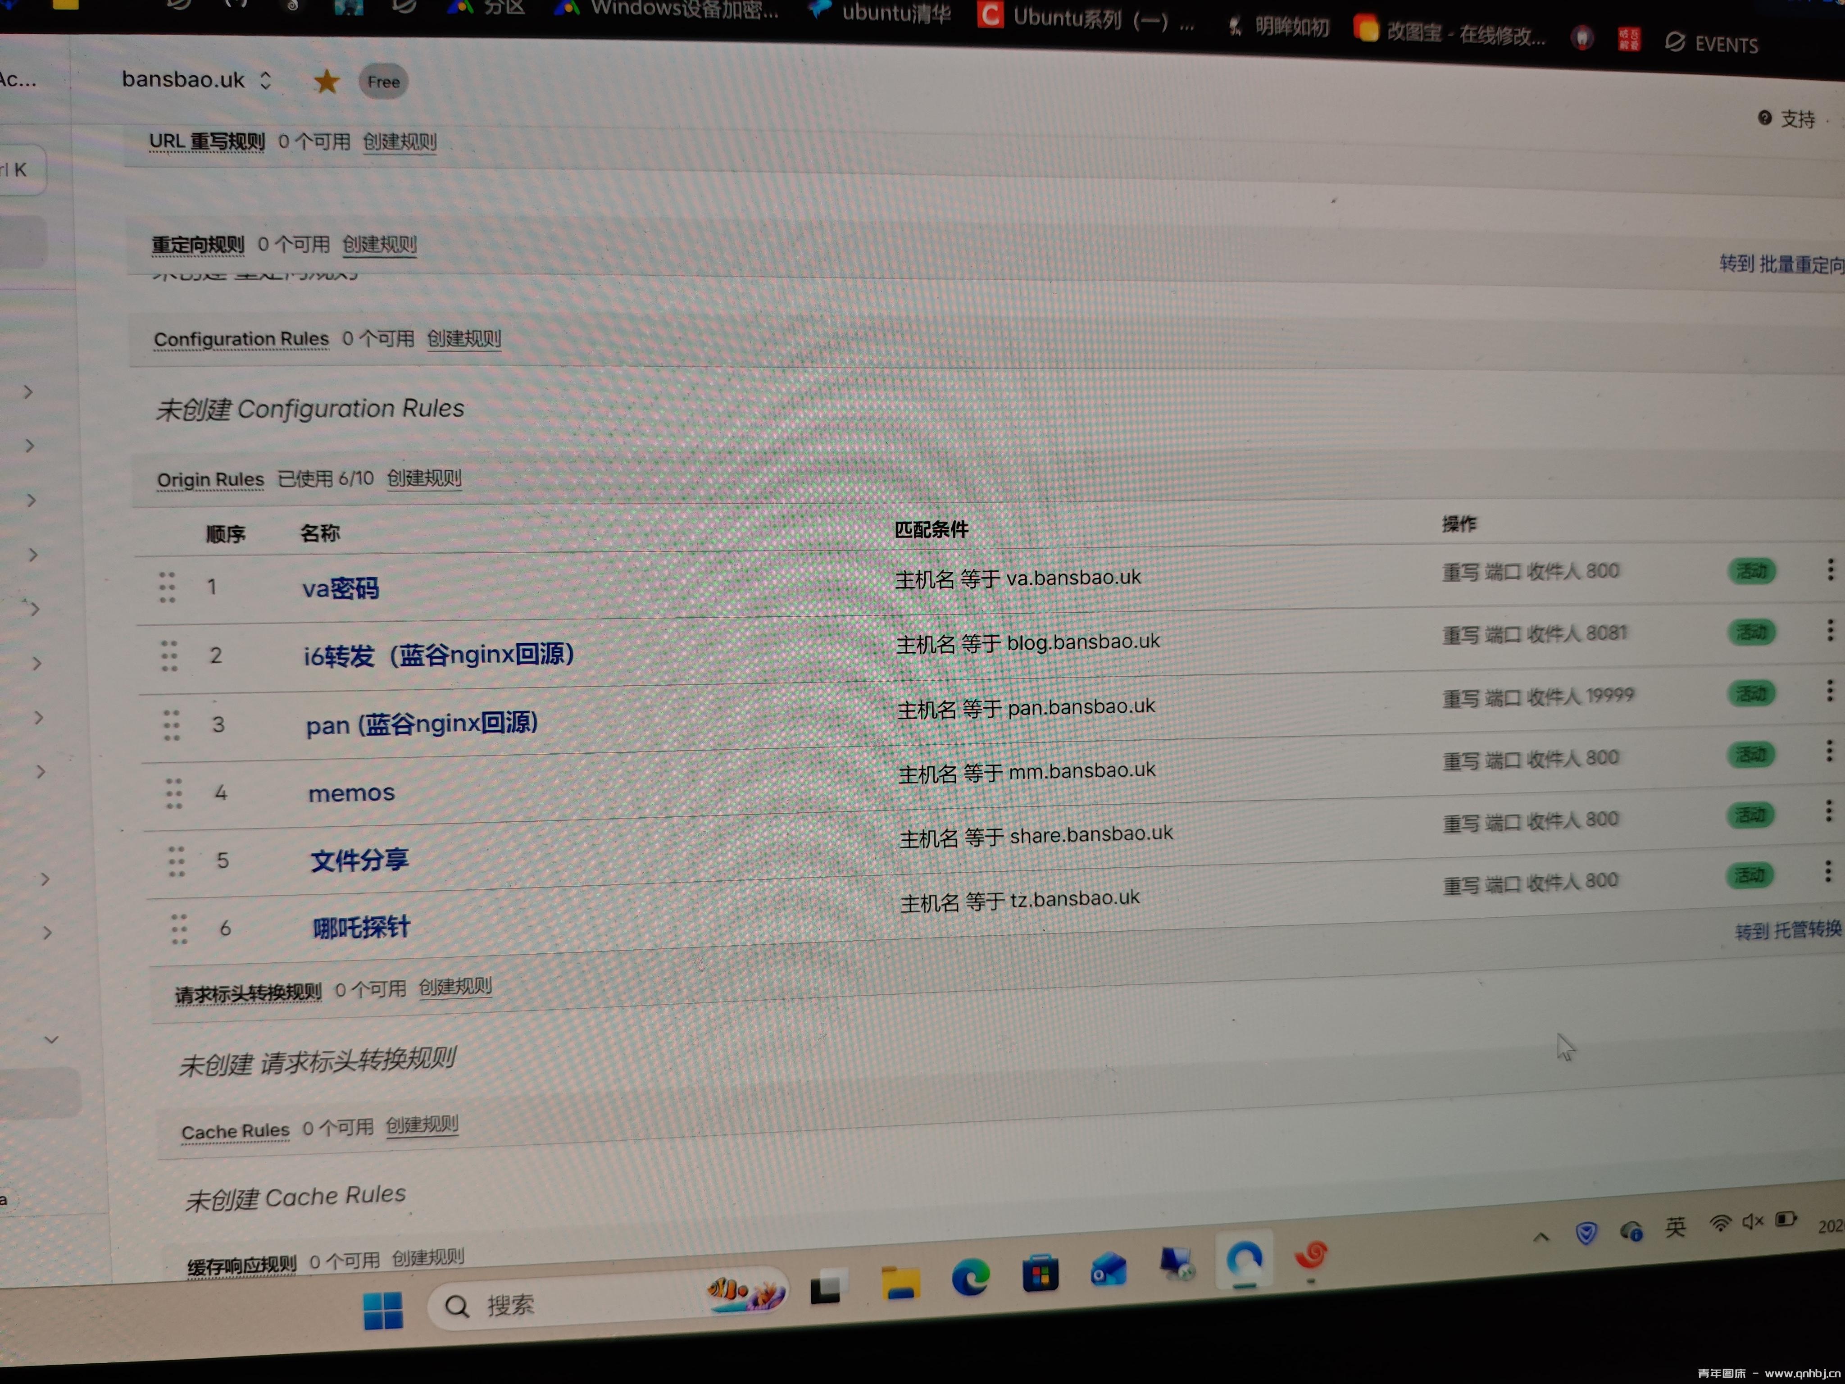Open the bansbao.uk domain selector dropdown
The width and height of the screenshot is (1845, 1384).
tap(197, 80)
